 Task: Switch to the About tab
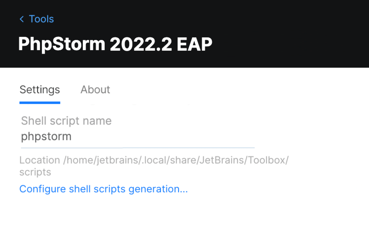[x=95, y=90]
